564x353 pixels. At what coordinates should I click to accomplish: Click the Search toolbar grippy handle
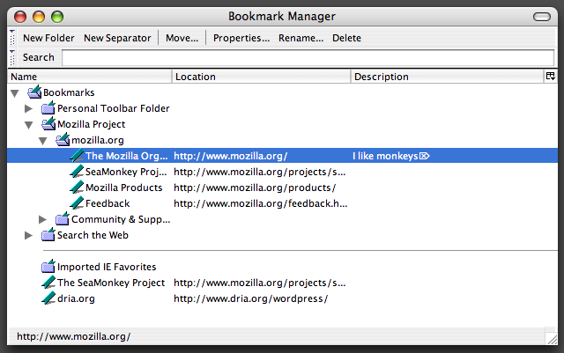(12, 57)
